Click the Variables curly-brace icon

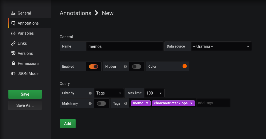pyautogui.click(x=13, y=33)
